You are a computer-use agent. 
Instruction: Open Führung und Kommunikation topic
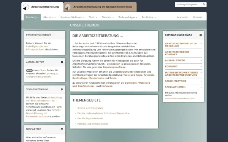point(93,124)
